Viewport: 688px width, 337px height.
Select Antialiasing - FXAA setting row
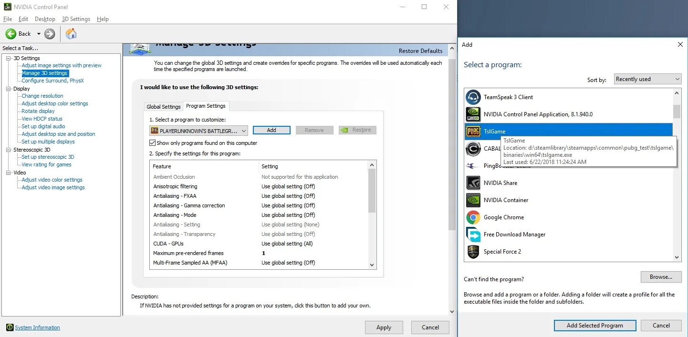point(259,196)
